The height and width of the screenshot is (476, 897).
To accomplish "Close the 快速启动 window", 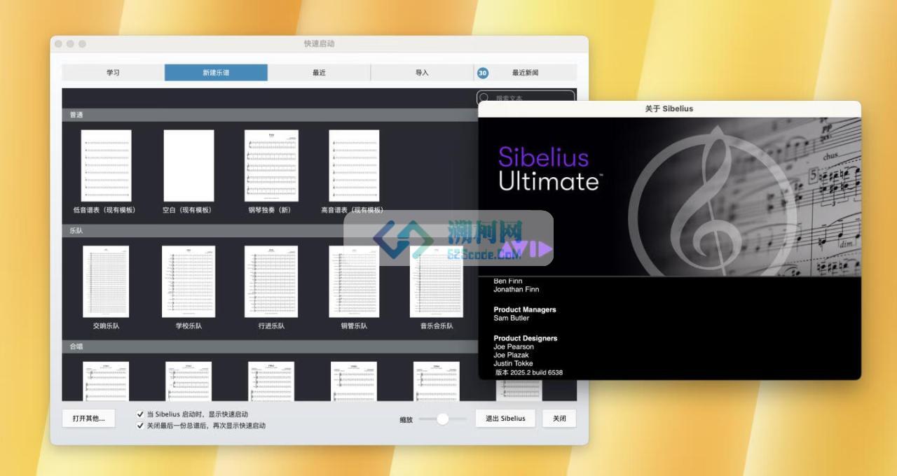I will point(59,44).
